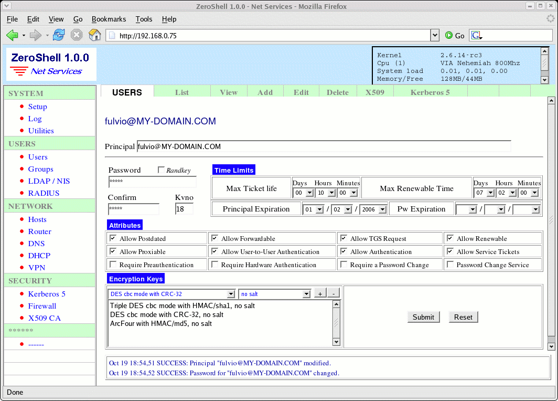
Task: Click the system info panel scroll-up arrow
Action: click(544, 51)
